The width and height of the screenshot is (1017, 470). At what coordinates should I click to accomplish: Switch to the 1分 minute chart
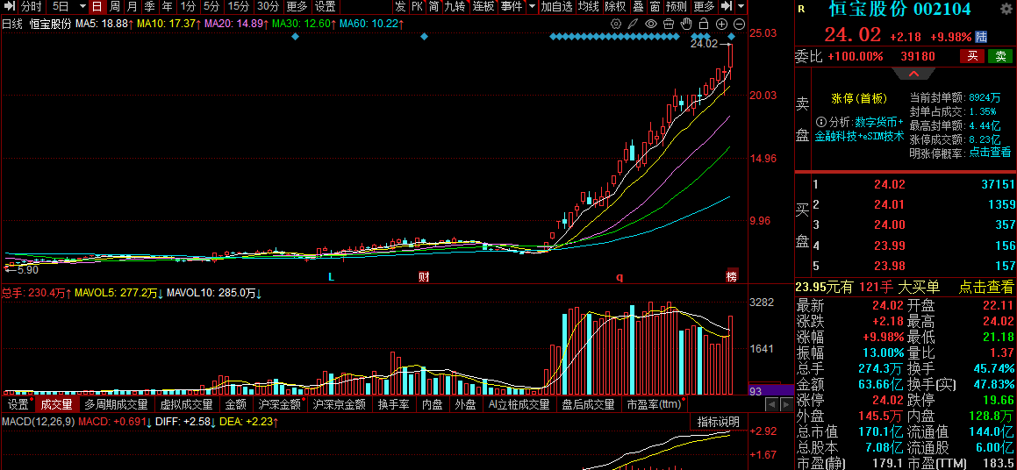(x=188, y=7)
